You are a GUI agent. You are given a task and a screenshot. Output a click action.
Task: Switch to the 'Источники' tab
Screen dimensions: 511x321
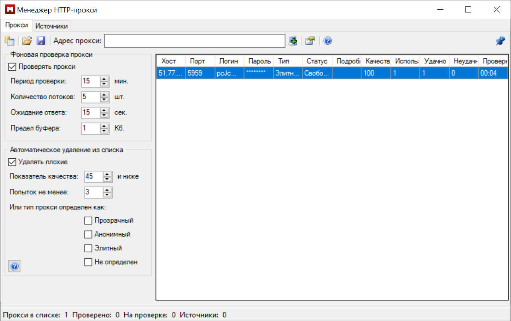coord(52,26)
